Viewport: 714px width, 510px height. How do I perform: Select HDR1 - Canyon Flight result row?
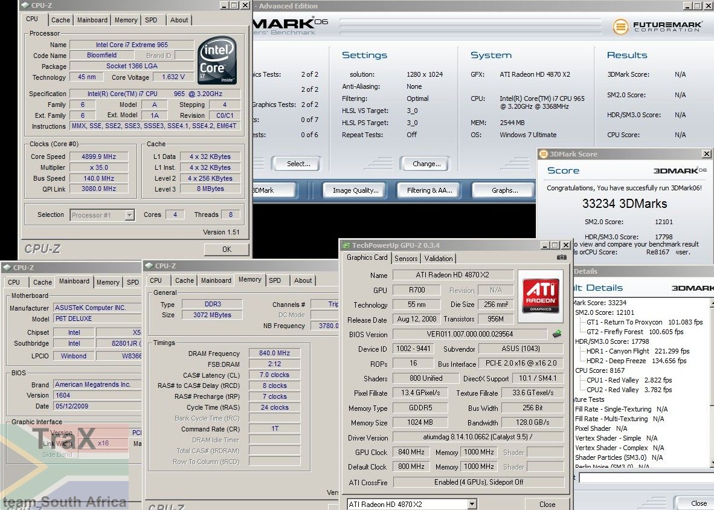[638, 351]
